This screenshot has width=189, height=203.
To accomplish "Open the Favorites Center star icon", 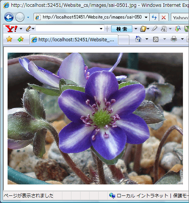I will [x=9, y=39].
